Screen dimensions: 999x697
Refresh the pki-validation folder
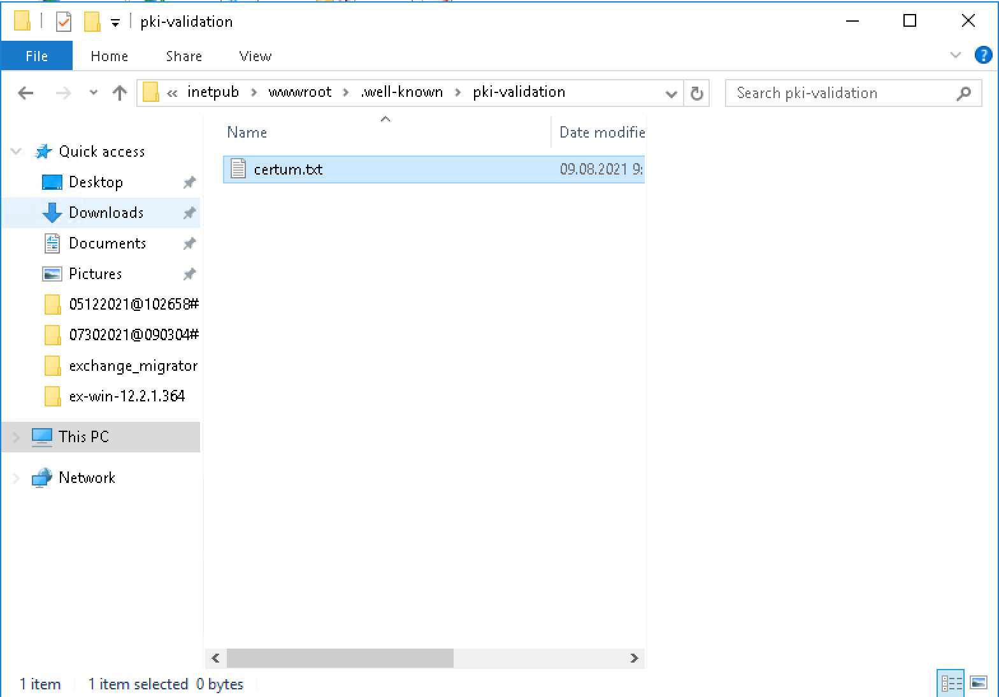pos(697,94)
